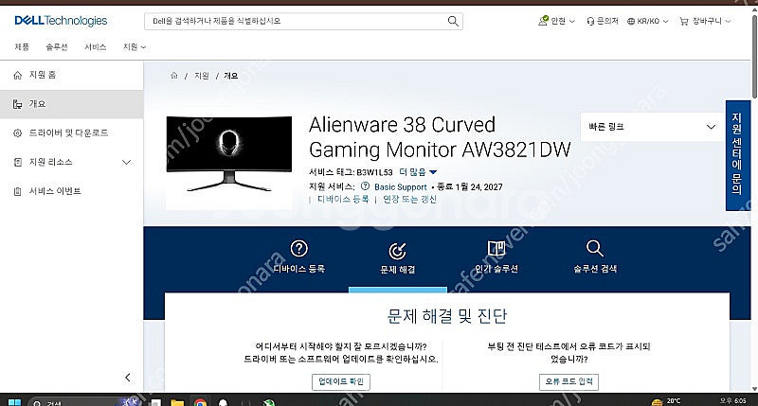Click the taskbar clock showing 6:05

click(x=732, y=400)
